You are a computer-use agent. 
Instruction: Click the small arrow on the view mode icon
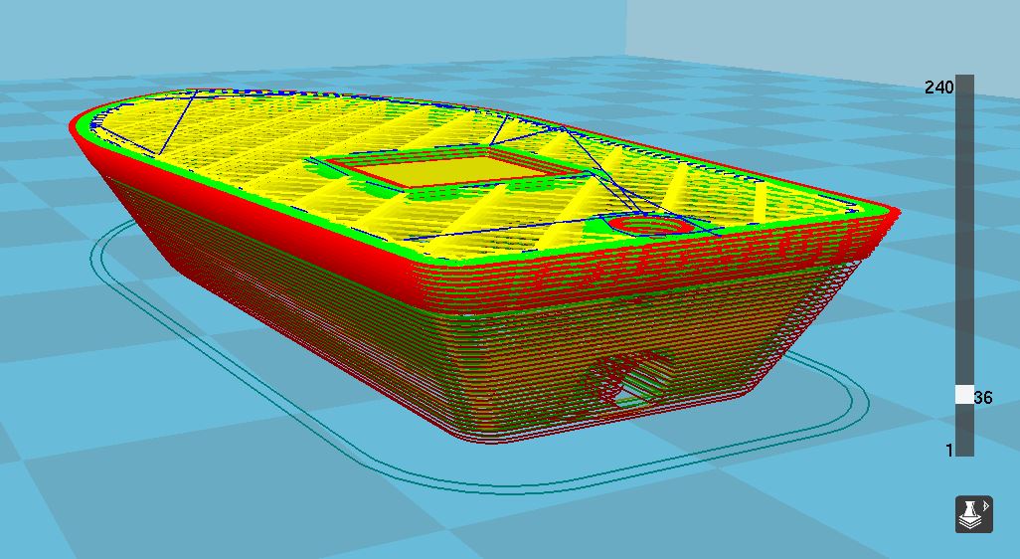click(985, 506)
